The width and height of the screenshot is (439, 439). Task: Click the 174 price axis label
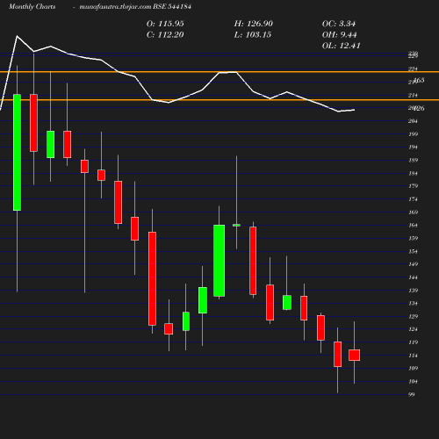point(413,199)
